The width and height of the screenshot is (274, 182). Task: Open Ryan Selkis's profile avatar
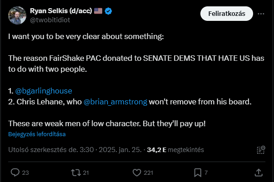pos(16,15)
